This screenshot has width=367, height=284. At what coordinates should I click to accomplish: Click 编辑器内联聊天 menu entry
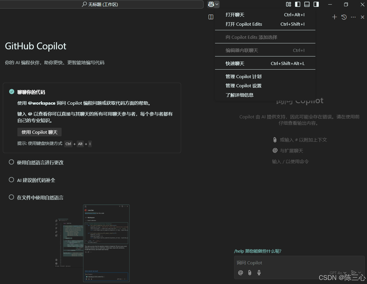tap(265, 50)
